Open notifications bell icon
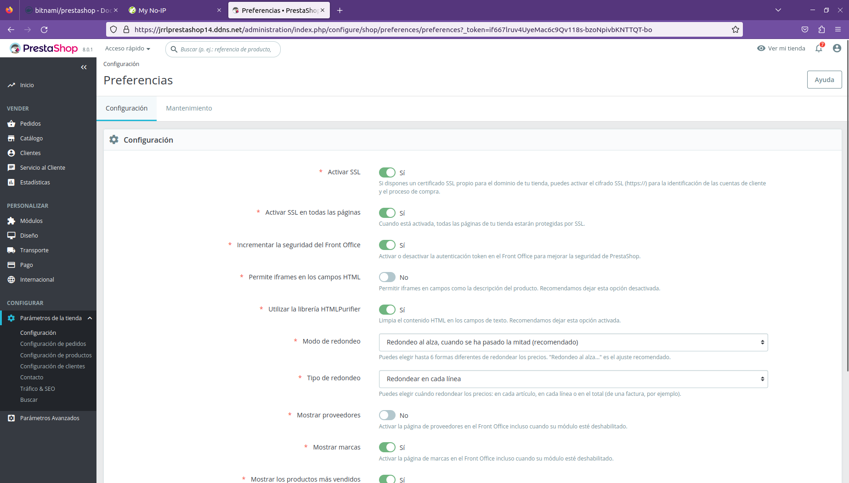849x483 pixels. (x=819, y=48)
